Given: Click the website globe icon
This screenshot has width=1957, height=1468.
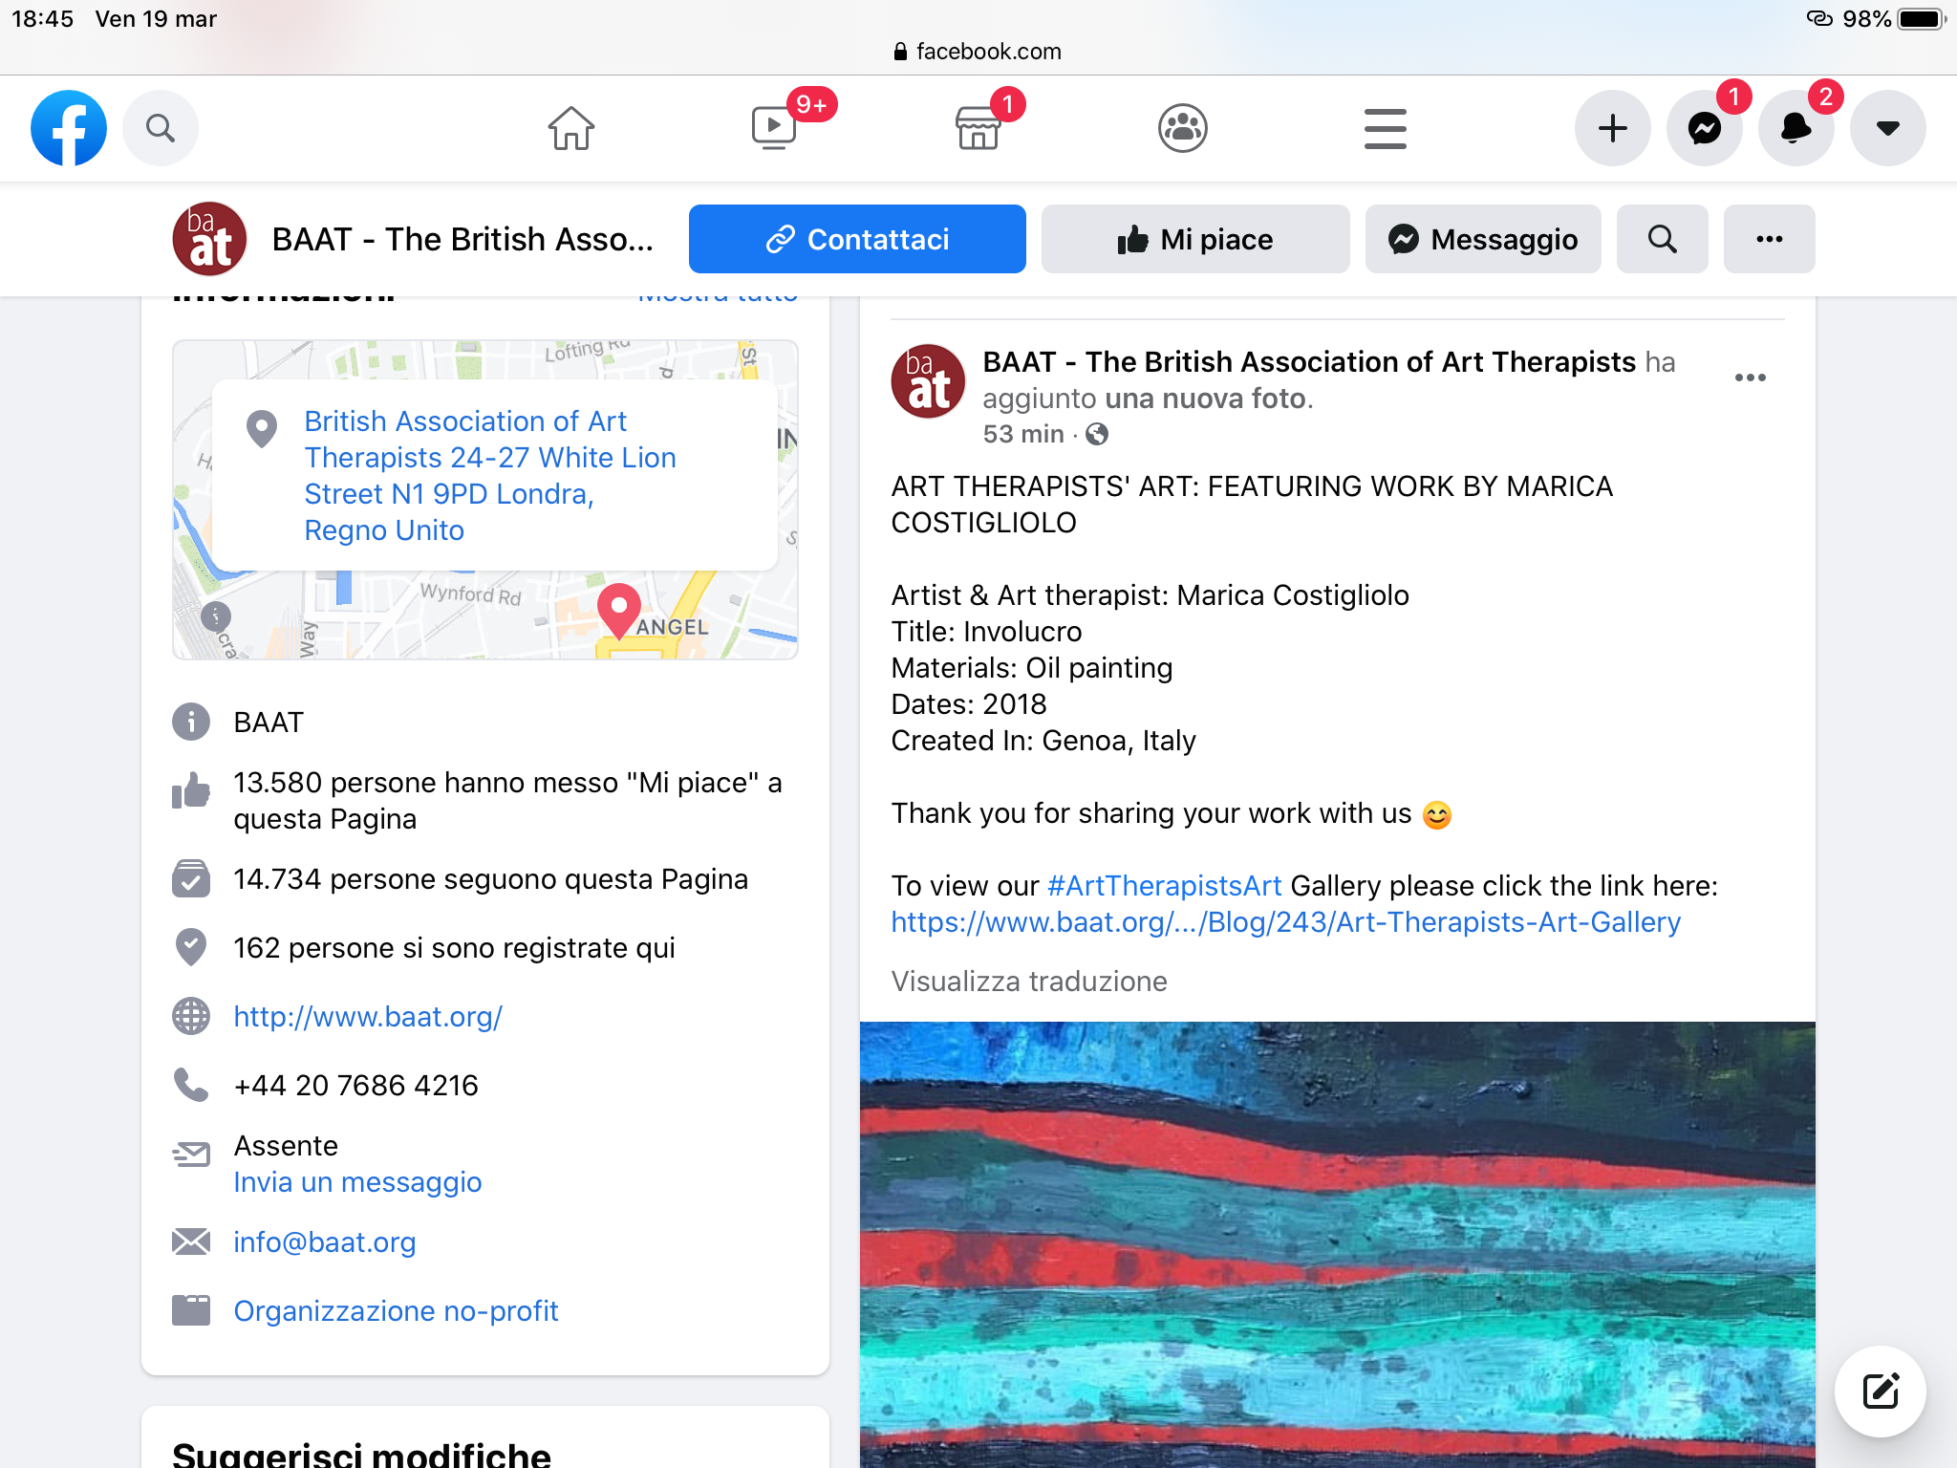Looking at the screenshot, I should click(191, 1016).
